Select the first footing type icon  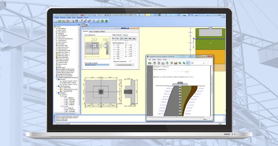click(x=114, y=38)
